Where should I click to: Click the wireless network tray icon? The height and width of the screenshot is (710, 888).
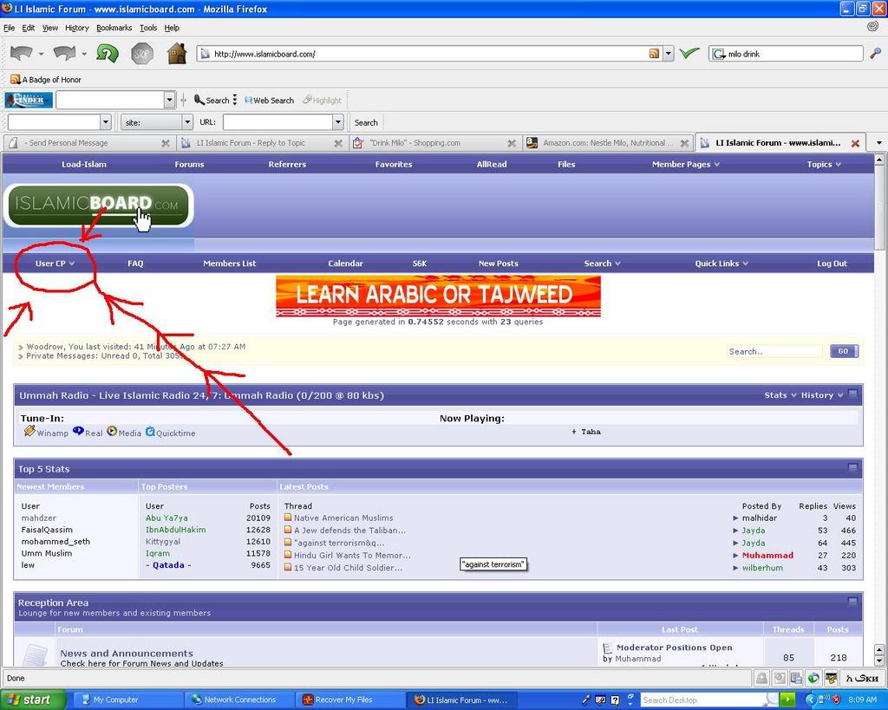coord(826,700)
